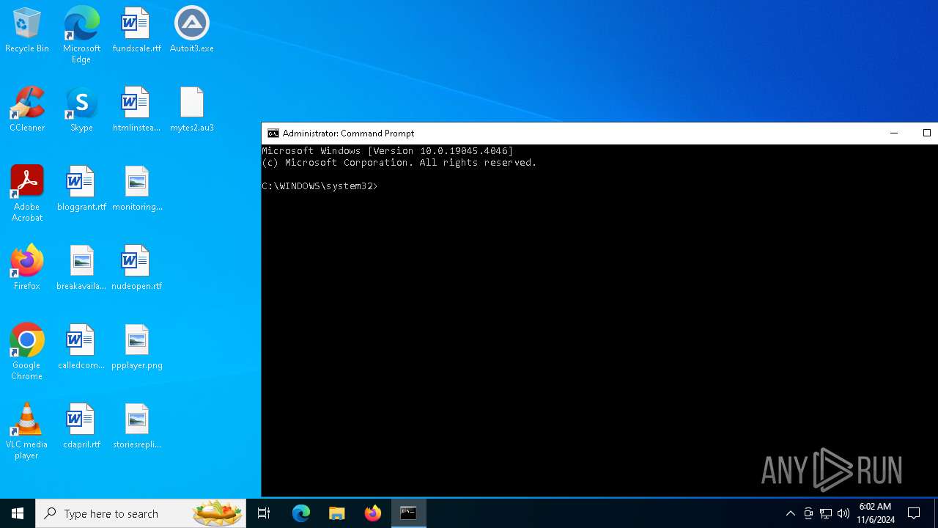This screenshot has width=938, height=528.
Task: Open Google Chrome desktop shortcut
Action: click(27, 352)
